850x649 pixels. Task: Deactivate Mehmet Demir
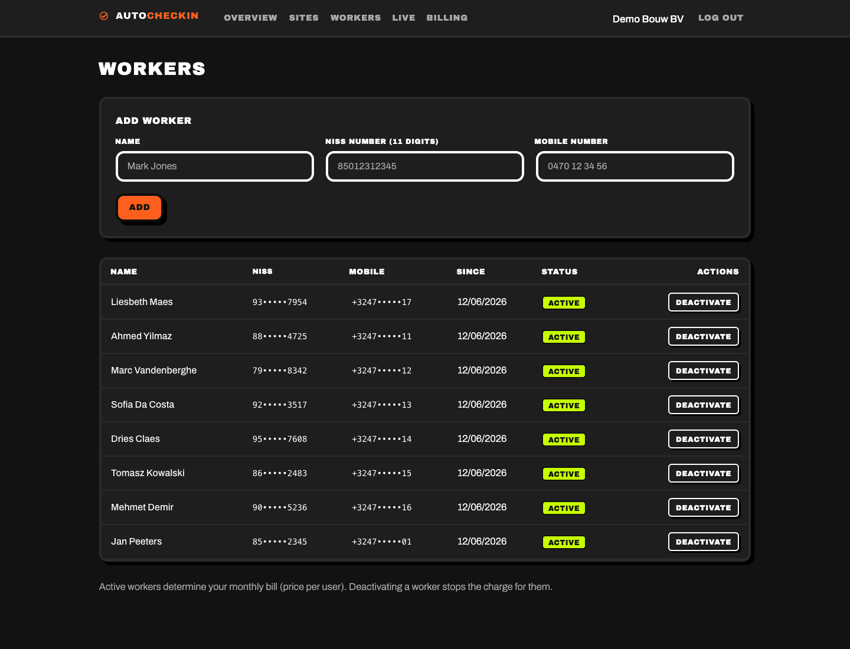click(x=704, y=507)
